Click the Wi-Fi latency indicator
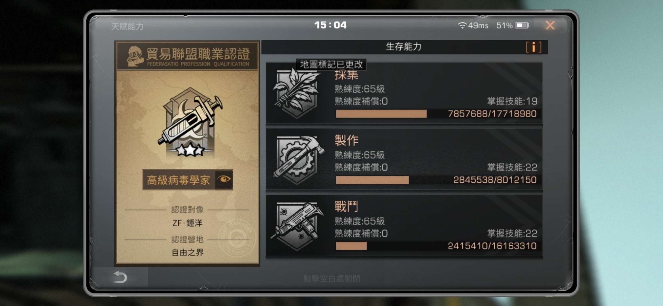663x306 pixels. coord(473,25)
